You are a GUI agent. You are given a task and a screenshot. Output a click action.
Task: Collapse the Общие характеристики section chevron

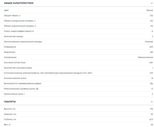pos(152,3)
